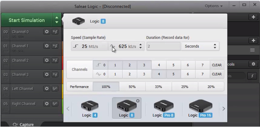Open the Seconds duration unit dropdown
260x127 pixels.
click(x=200, y=46)
